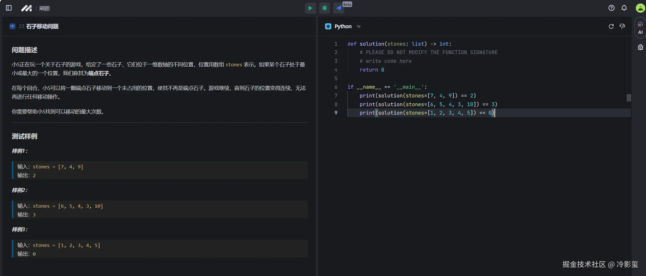Click line number 1 in the gutter
Image resolution: width=646 pixels, height=276 pixels.
[336, 44]
